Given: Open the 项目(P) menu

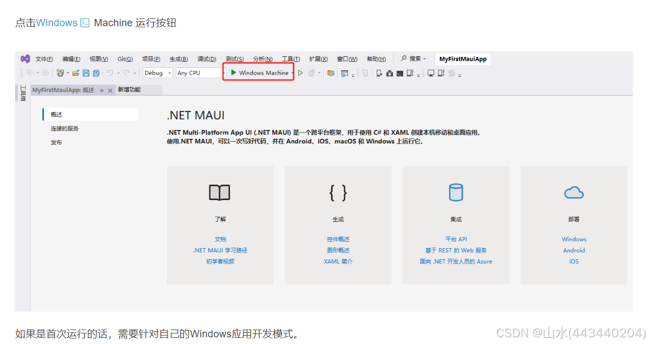Looking at the screenshot, I should 151,59.
